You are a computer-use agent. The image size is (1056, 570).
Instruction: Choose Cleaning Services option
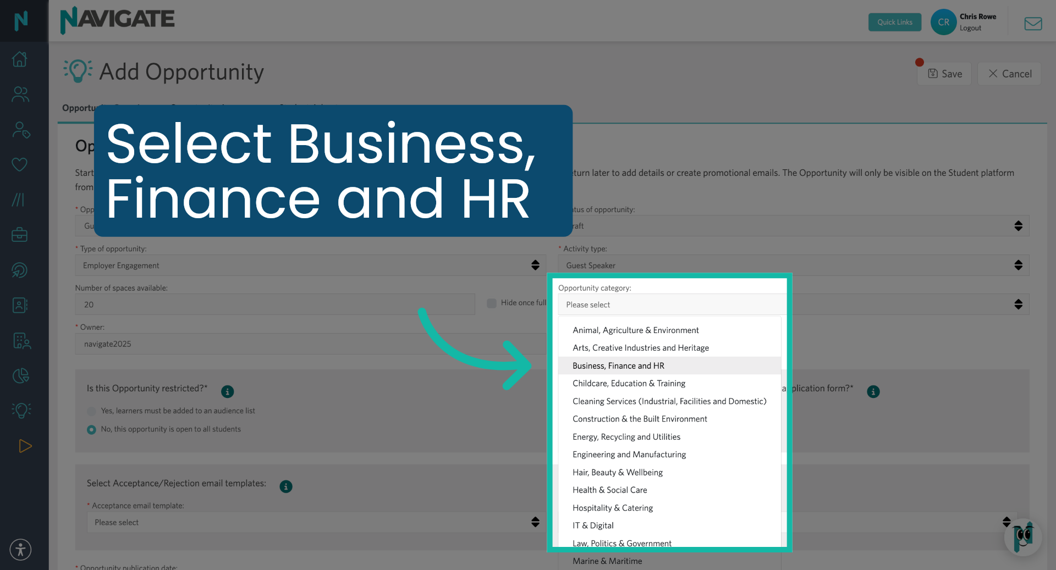669,401
